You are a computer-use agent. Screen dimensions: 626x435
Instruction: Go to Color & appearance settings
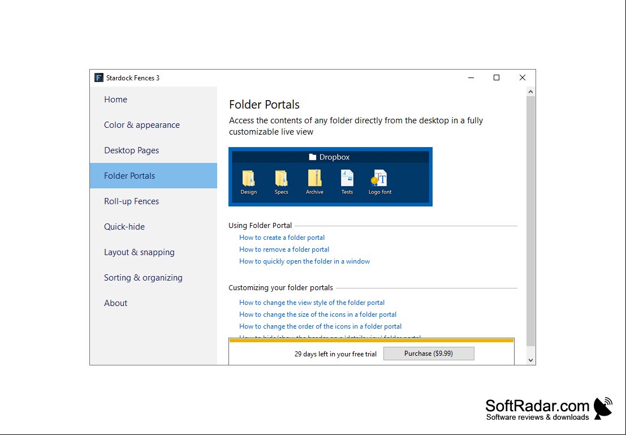click(x=153, y=125)
